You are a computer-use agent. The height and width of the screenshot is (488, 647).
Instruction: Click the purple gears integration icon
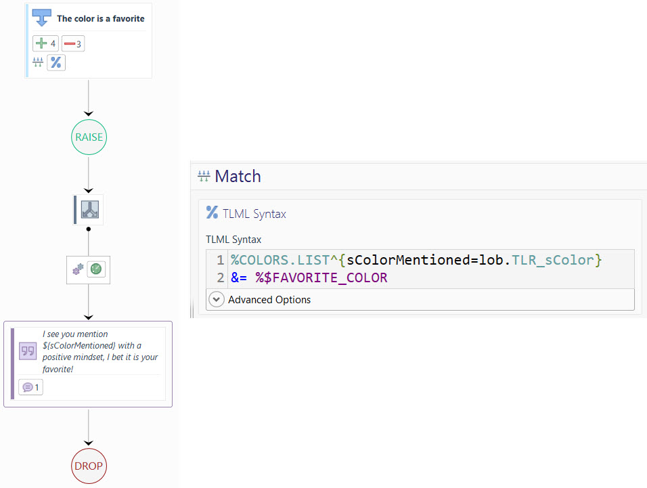(x=77, y=269)
